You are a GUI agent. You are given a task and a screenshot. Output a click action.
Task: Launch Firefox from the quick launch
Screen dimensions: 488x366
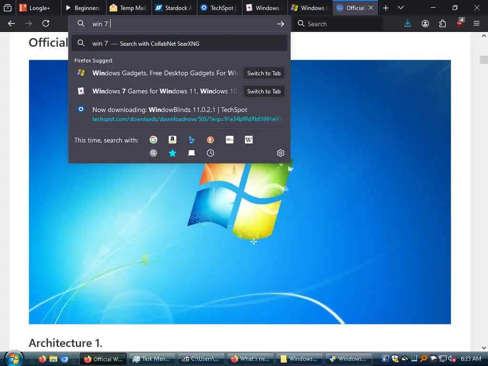[x=42, y=359]
